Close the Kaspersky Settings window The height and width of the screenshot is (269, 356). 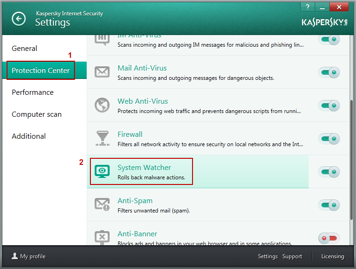(x=339, y=7)
